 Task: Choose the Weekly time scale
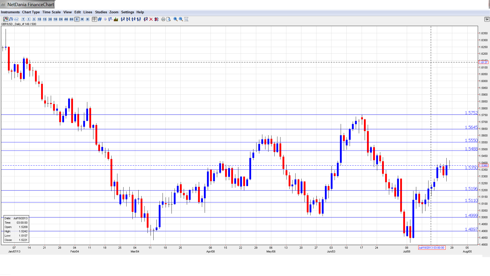click(x=82, y=19)
